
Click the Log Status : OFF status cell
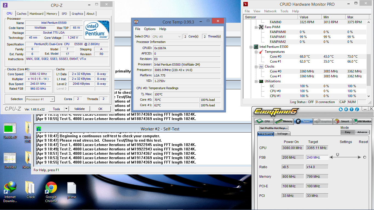[x=302, y=102]
